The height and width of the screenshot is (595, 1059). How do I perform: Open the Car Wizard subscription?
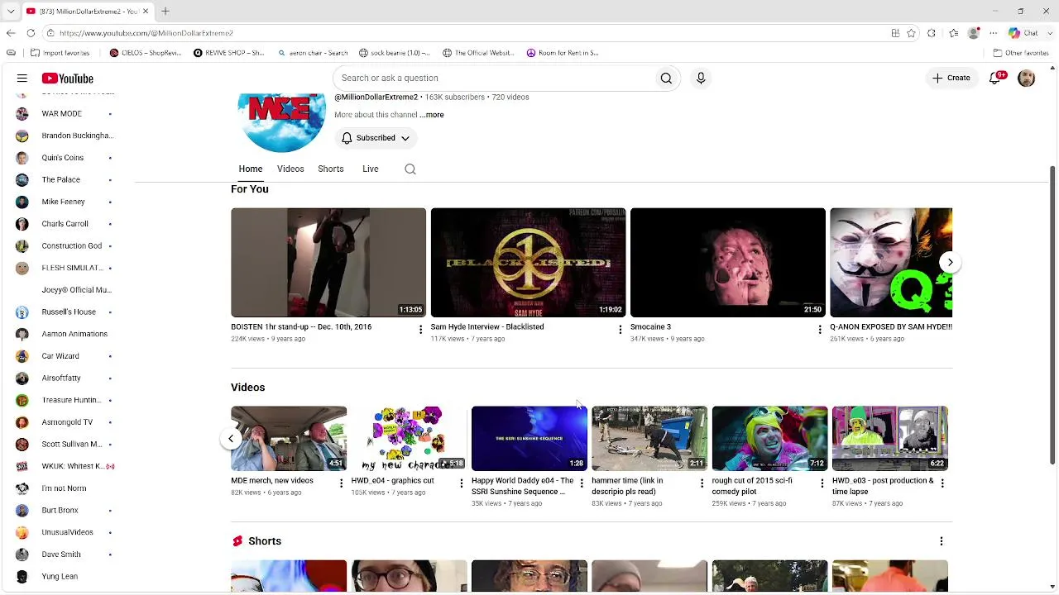(62, 356)
